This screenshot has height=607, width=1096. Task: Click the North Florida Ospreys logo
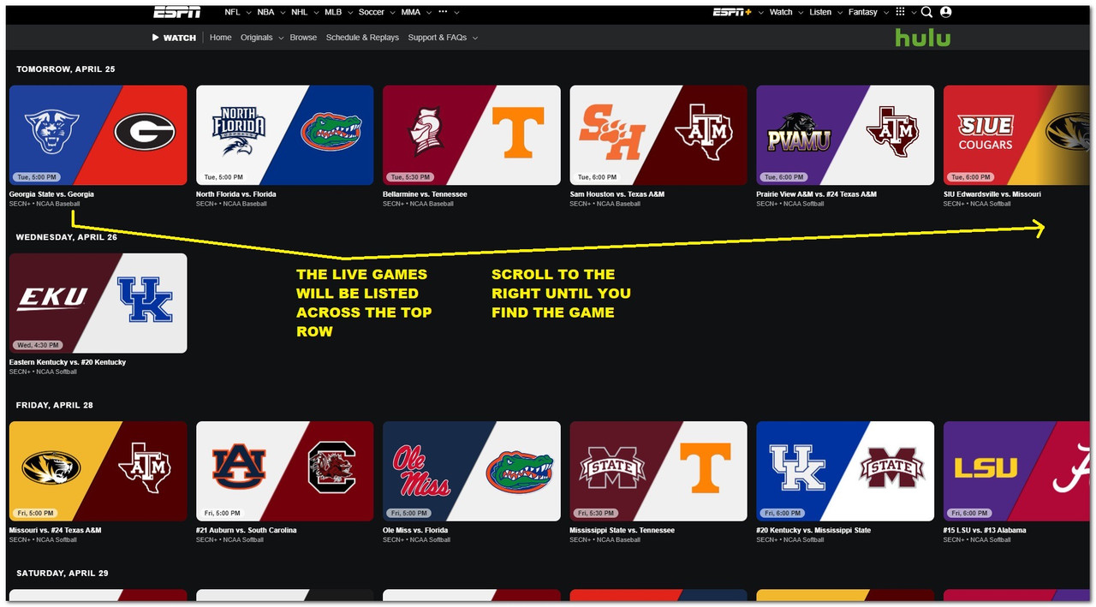[239, 133]
